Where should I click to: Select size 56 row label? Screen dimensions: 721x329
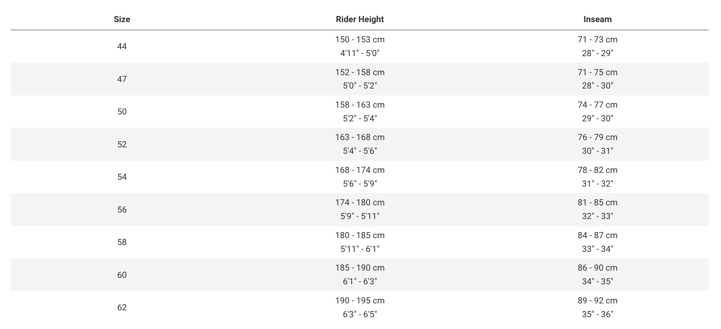pyautogui.click(x=122, y=210)
